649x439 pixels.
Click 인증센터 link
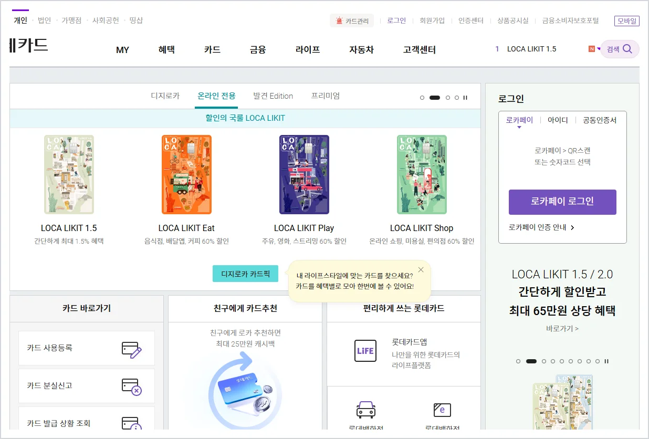point(471,20)
